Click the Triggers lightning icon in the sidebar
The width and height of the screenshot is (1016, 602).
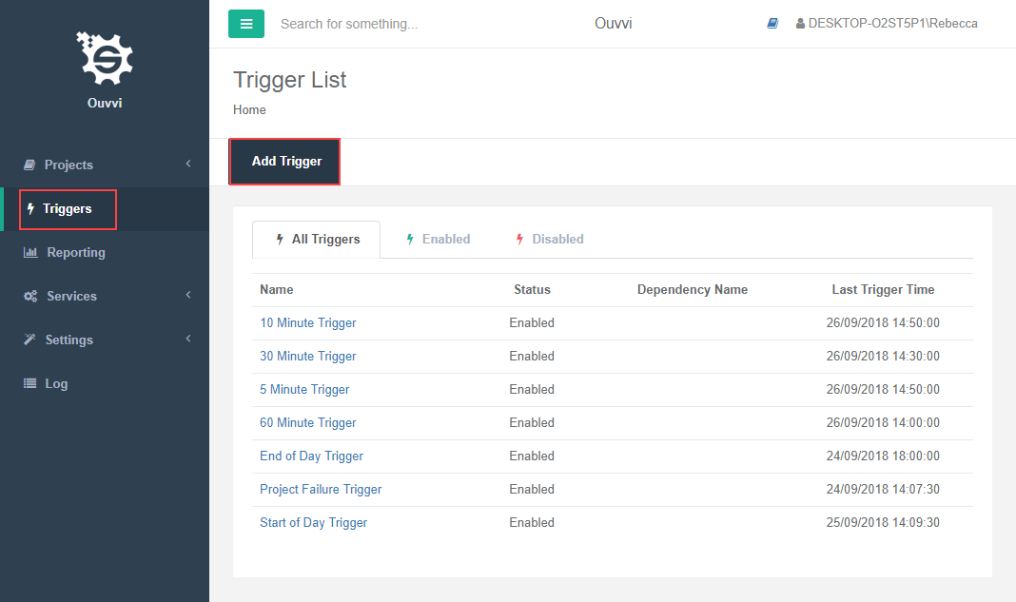tap(30, 208)
